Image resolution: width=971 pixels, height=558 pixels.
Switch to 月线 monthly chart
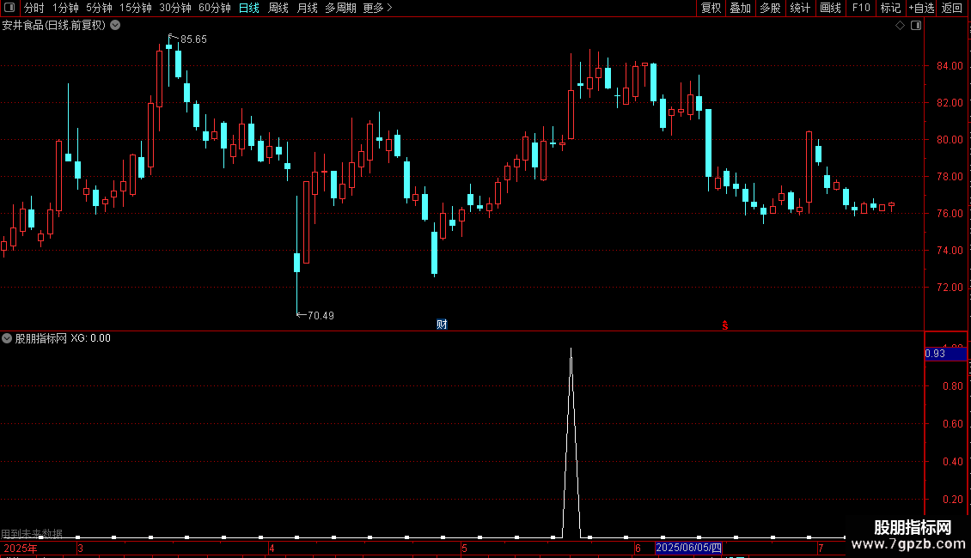point(307,8)
